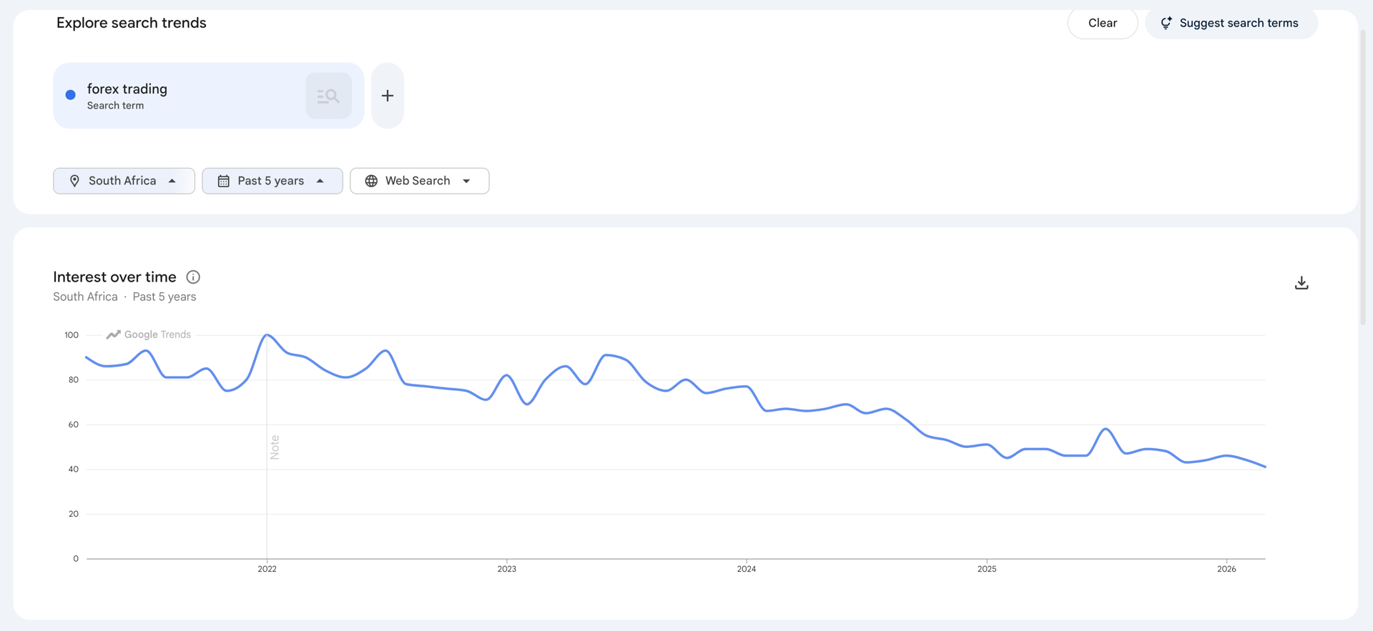Click the search term compare icon
The height and width of the screenshot is (631, 1373).
tap(328, 96)
